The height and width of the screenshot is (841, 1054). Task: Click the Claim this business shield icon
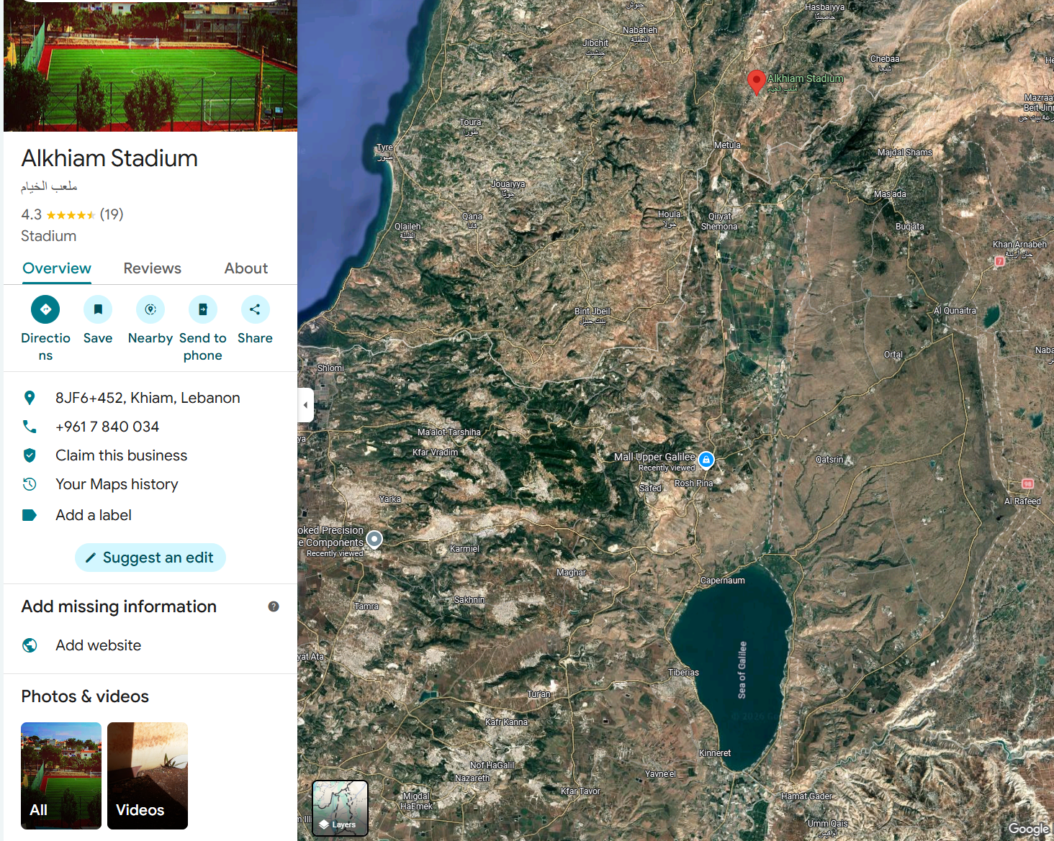tap(30, 455)
